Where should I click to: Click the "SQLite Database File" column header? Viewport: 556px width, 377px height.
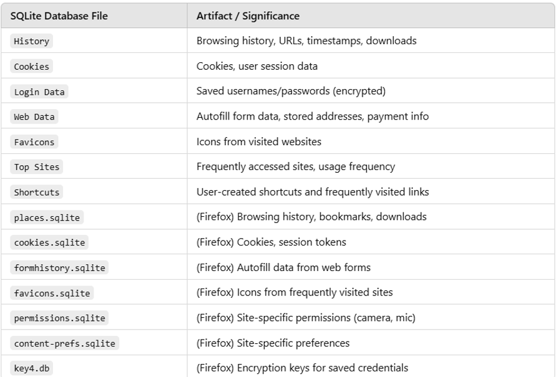pos(59,16)
